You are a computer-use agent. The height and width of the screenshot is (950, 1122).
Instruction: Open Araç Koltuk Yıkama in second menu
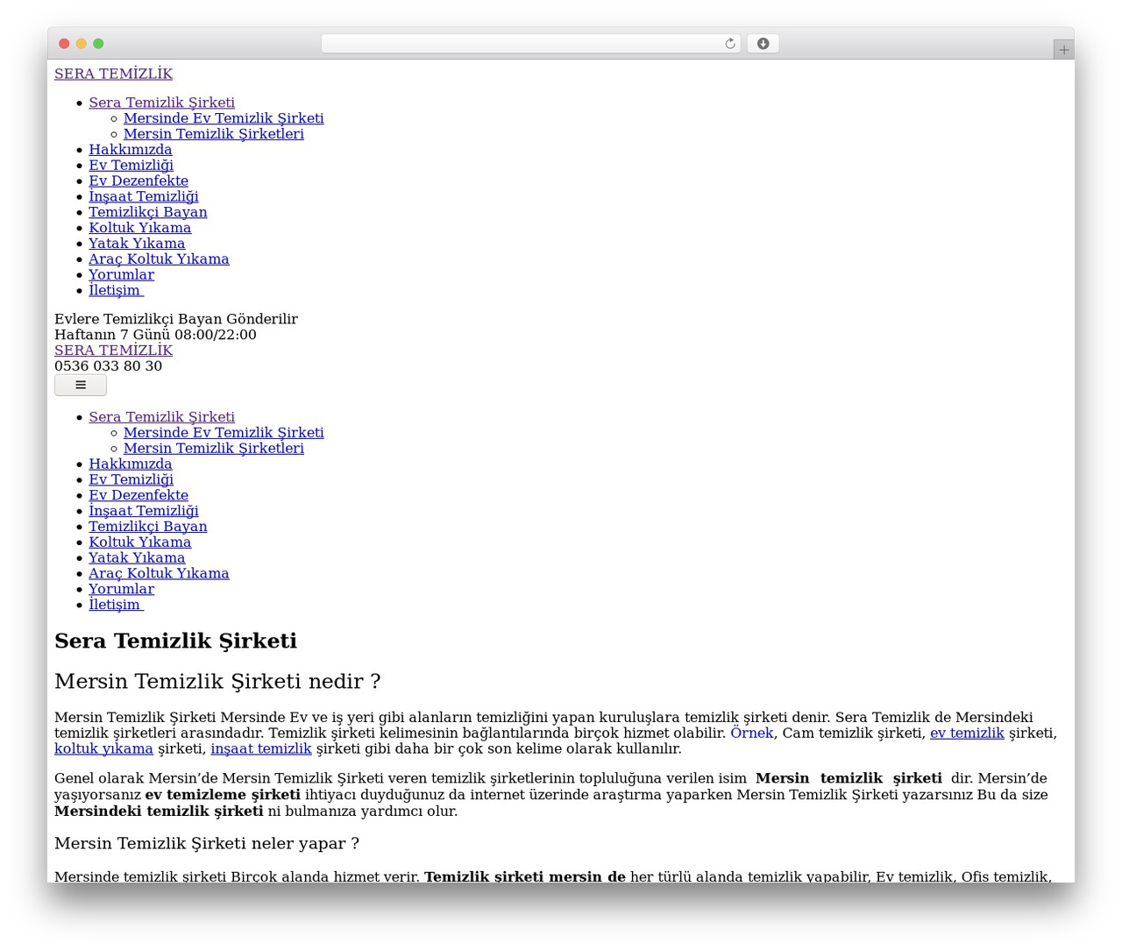coord(159,574)
